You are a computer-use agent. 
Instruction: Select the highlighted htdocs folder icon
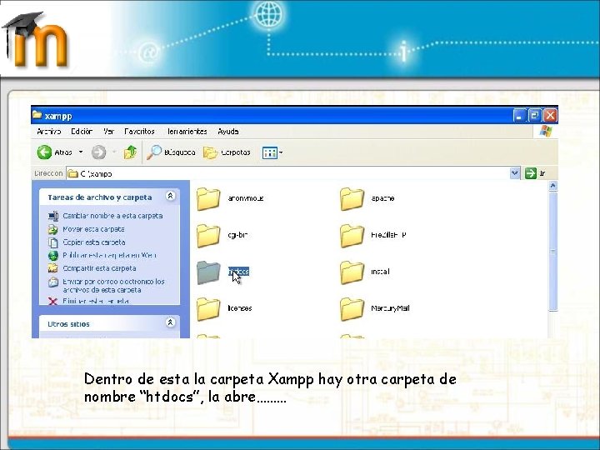coord(208,272)
